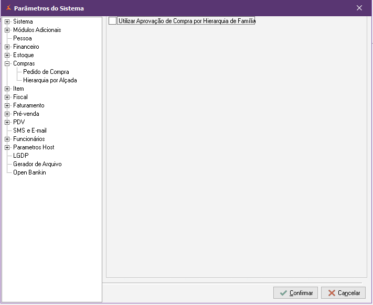Select the Faturamento label
Viewport: 373px width, 305px height.
[x=28, y=105]
